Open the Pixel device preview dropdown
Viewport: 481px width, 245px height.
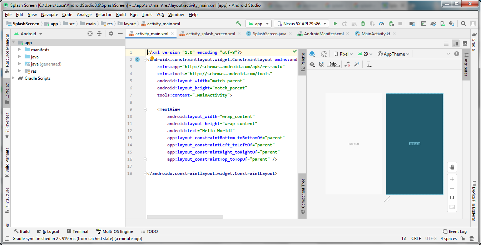[x=343, y=54]
